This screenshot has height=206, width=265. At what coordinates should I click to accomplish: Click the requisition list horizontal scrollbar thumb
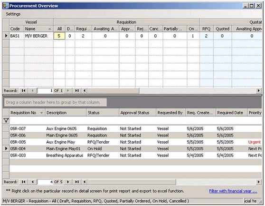[x=132, y=182]
